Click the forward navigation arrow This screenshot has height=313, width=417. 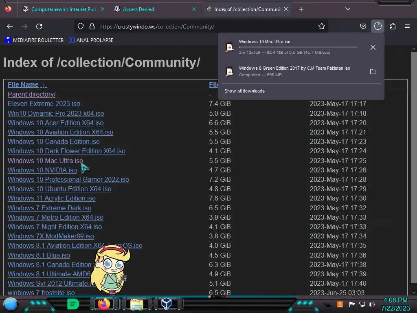[x=24, y=26]
